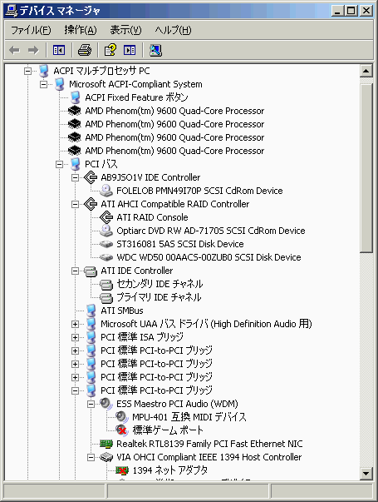This screenshot has width=378, height=502.
Task: Collapse the ATI AHCI Compatible RAID Controller node
Action: point(75,204)
